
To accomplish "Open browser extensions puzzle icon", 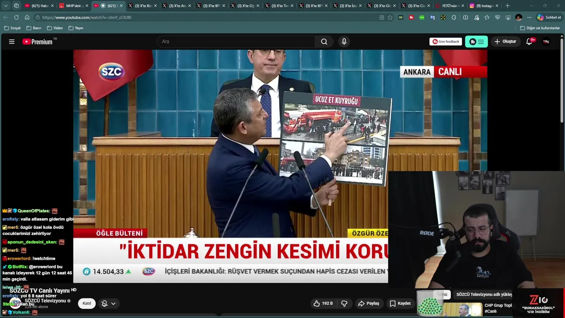I will click(x=454, y=17).
